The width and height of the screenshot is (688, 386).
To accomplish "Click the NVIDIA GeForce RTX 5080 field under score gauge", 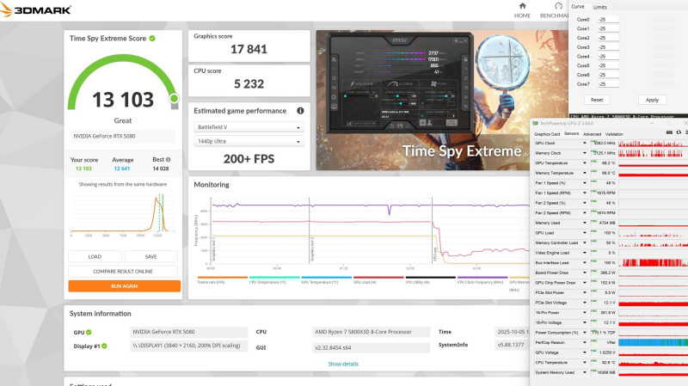I will [123, 136].
